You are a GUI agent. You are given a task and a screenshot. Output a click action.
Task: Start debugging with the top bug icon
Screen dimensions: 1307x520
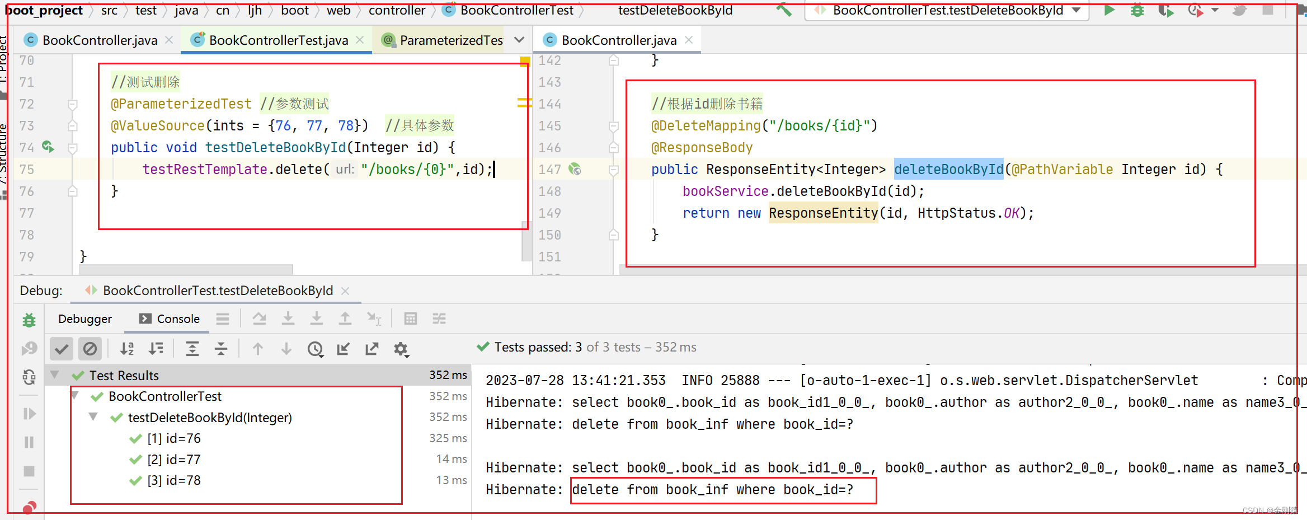(1137, 10)
